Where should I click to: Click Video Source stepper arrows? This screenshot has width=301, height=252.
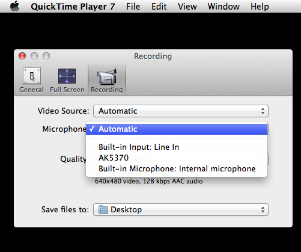click(263, 111)
